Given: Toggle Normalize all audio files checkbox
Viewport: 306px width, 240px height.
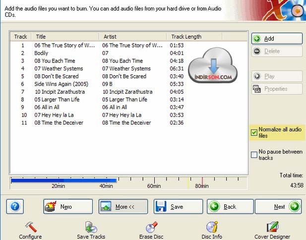Looking at the screenshot, I should (x=254, y=132).
